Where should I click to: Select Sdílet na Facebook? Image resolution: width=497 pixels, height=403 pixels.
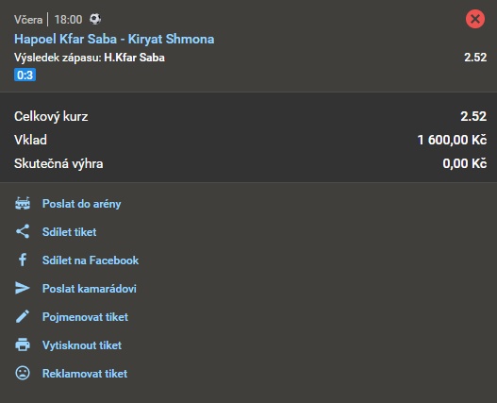click(91, 260)
